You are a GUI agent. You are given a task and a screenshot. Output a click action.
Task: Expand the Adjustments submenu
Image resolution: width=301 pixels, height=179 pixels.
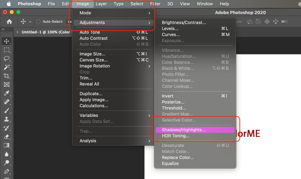click(x=114, y=23)
